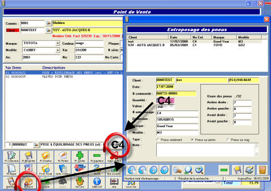271x191 pixels.
Task: Select item row 01 00000J02
Action: (x=64, y=73)
